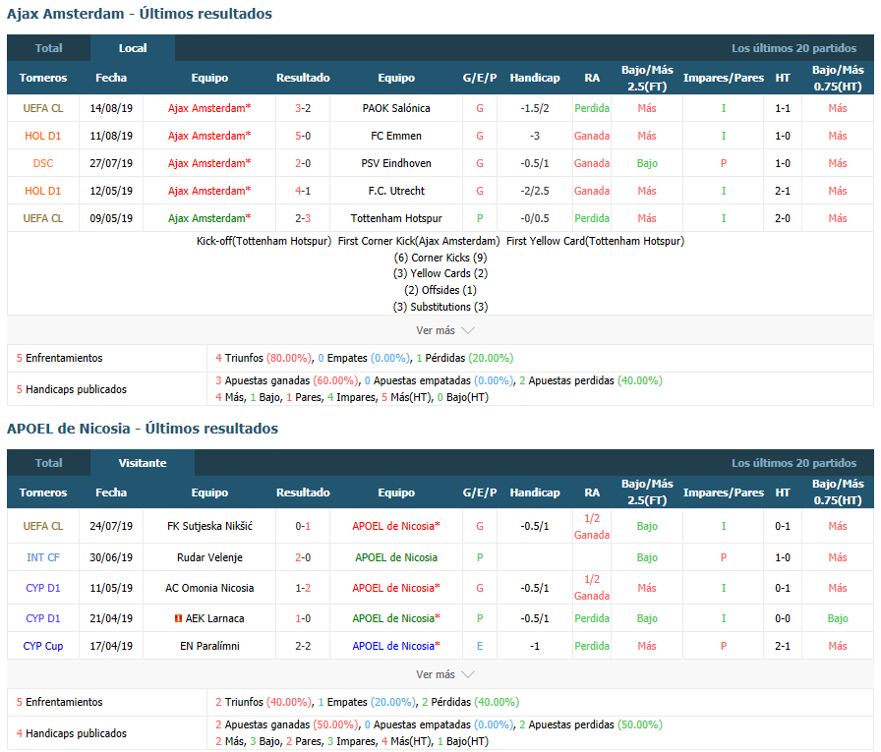Viewport: 881px width, 752px height.
Task: Click the 2-3 result against Tottenham Hotspur
Action: point(303,218)
